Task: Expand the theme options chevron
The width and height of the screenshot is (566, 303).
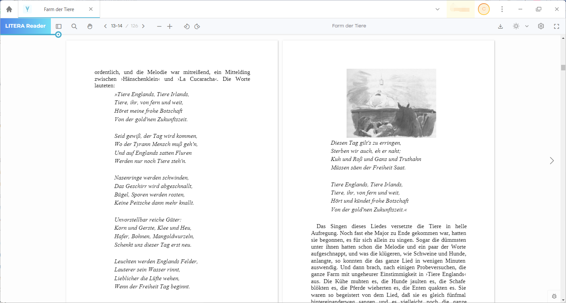Action: pos(527,26)
